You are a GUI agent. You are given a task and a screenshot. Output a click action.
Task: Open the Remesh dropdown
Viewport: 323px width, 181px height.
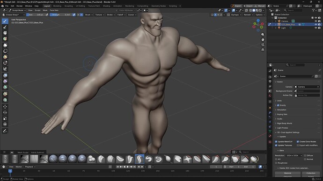coord(248,15)
